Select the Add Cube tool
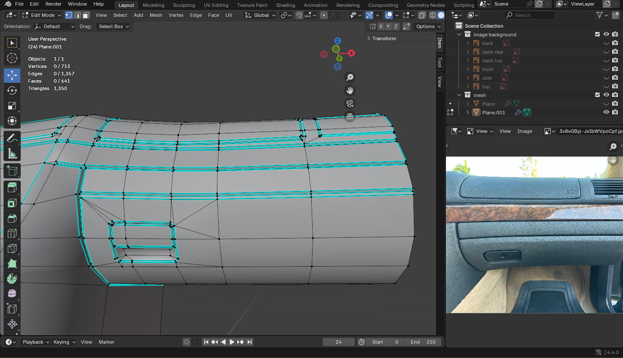Viewport: 623px width, 358px height. pos(12,171)
